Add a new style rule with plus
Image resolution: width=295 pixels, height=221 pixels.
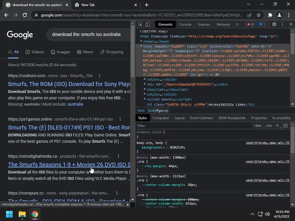tap(277, 125)
